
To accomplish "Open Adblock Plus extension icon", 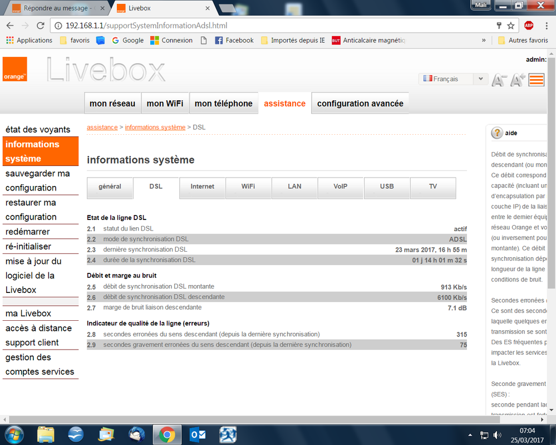I will point(529,25).
